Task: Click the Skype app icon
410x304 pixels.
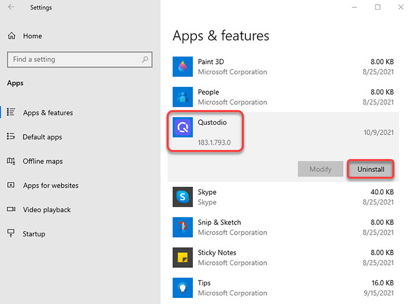Action: [x=183, y=197]
